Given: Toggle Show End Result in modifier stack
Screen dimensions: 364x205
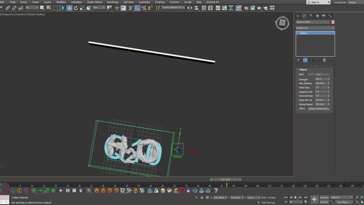Looking at the screenshot, I should point(305,60).
